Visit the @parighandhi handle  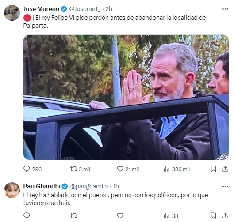89,186
